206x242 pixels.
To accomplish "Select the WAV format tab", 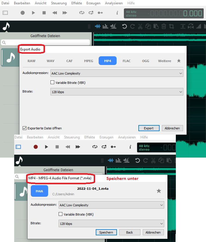I will tap(50, 61).
